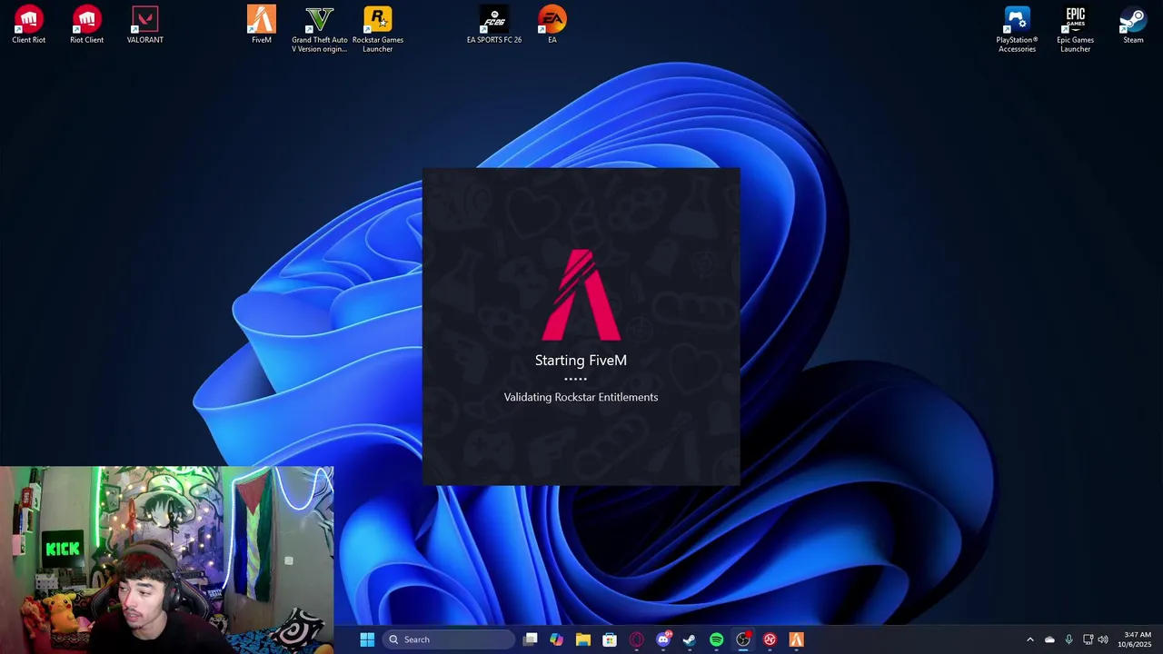Open the Opera GX browser from the taskbar

tap(637, 639)
